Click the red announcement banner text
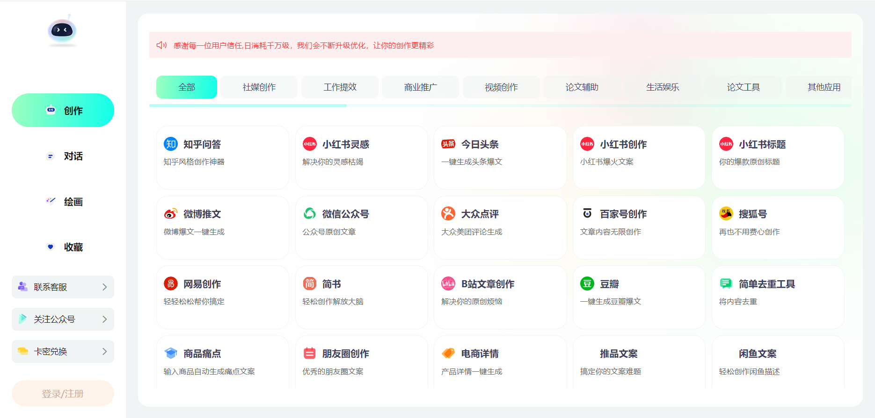Image resolution: width=875 pixels, height=418 pixels. (x=304, y=45)
